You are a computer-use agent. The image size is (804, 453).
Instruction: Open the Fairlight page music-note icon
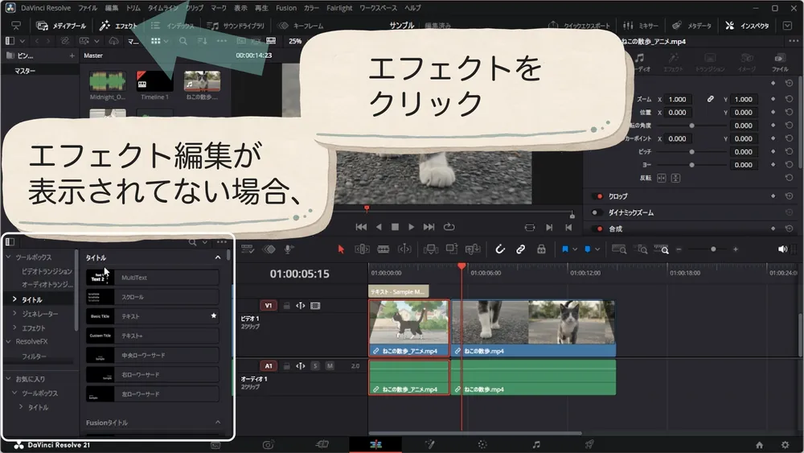click(535, 445)
